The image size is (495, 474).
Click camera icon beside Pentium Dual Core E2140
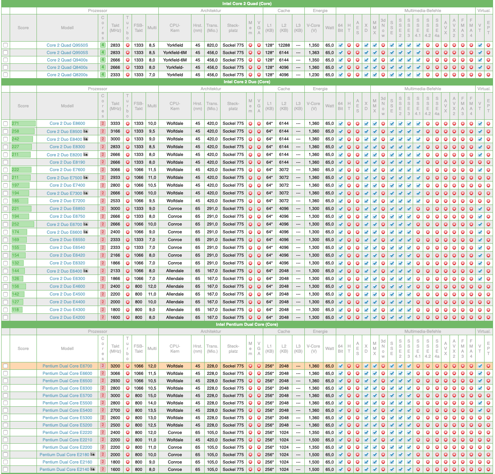click(93, 469)
